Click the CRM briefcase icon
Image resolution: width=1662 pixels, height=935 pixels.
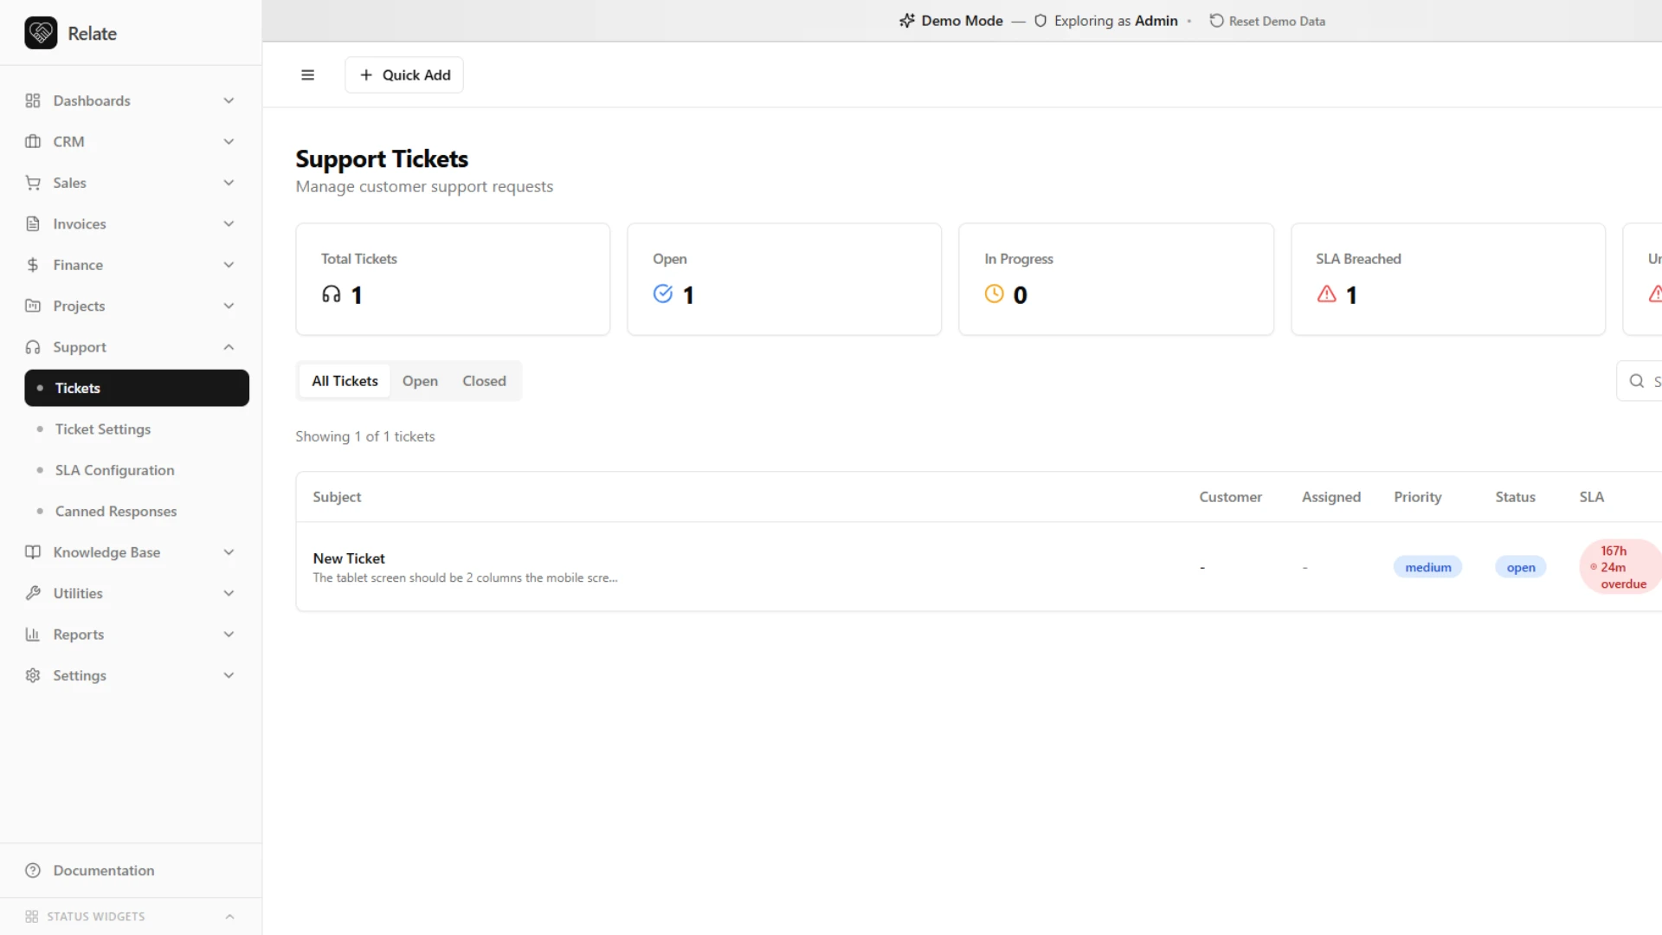(33, 141)
